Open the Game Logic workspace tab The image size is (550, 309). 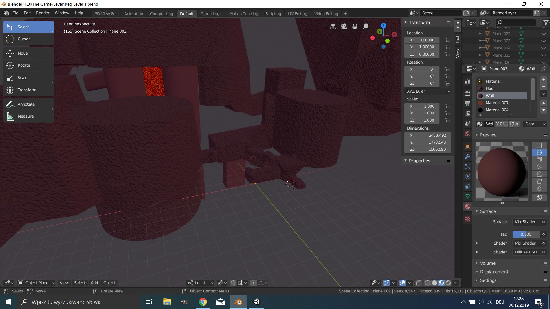211,13
